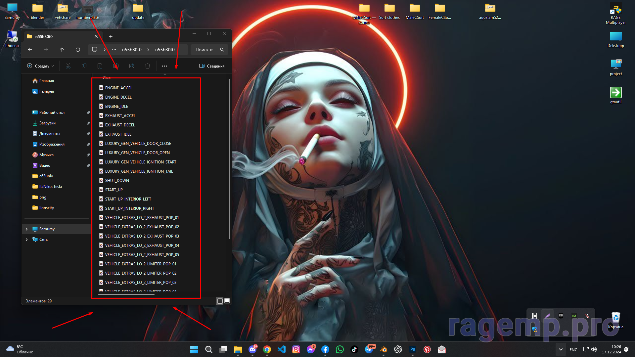Toggle the Сведения details pane
The height and width of the screenshot is (357, 635).
[x=212, y=66]
